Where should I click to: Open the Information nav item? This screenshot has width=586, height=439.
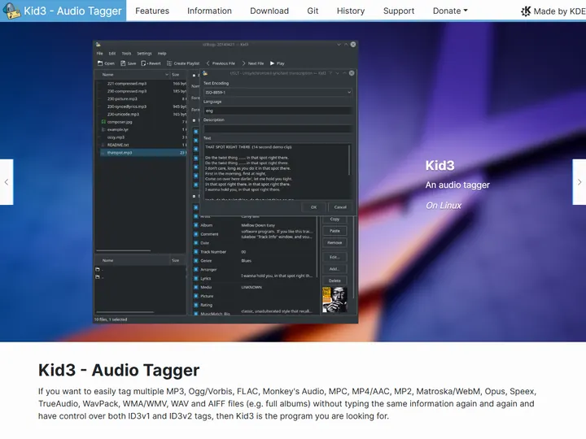tap(209, 11)
